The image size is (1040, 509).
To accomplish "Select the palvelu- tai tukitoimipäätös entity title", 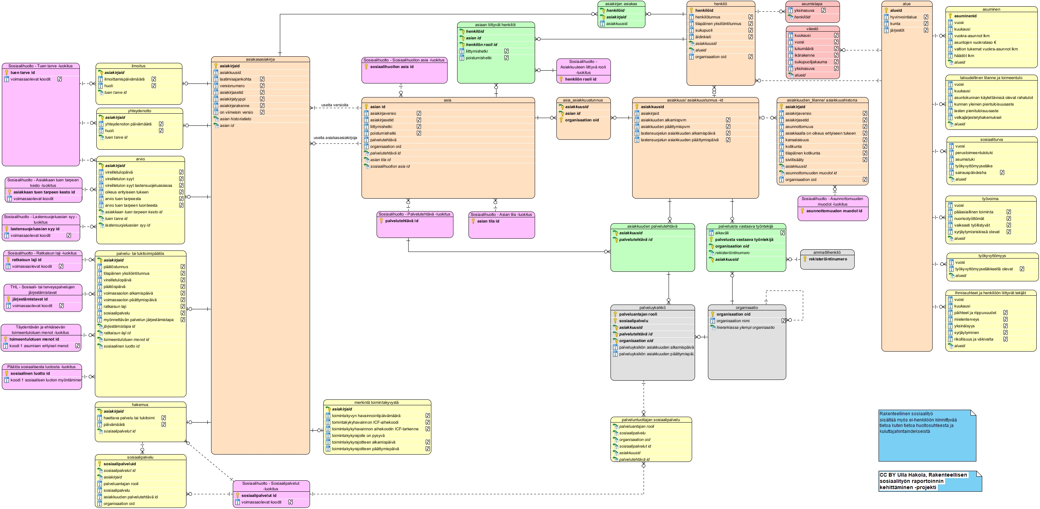I will 140,253.
